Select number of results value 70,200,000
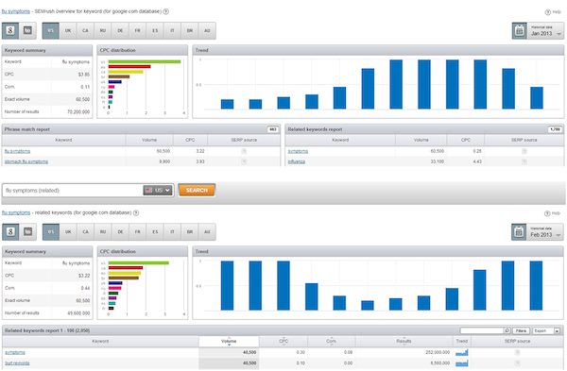Image resolution: width=567 pixels, height=371 pixels. tap(78, 112)
